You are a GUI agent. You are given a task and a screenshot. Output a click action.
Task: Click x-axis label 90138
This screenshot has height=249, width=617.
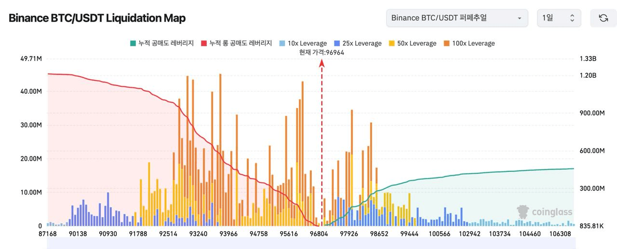click(78, 234)
